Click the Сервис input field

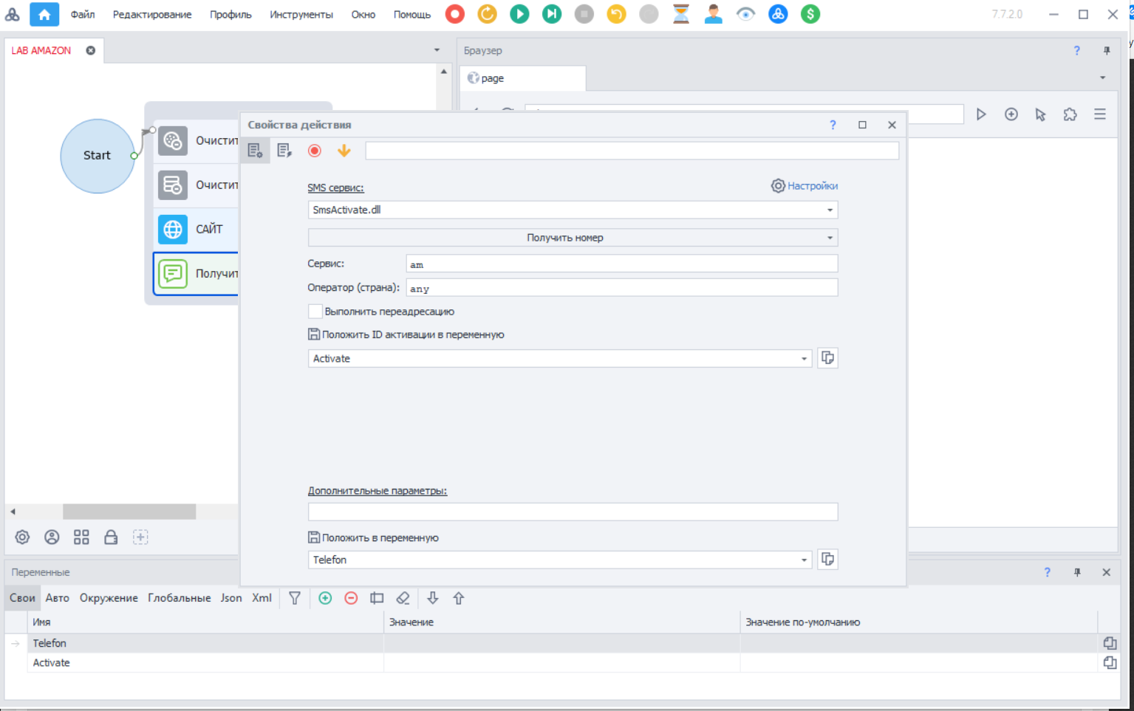(x=621, y=264)
